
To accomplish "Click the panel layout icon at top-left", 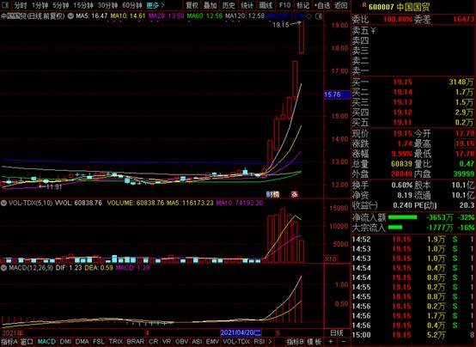I will pyautogui.click(x=5, y=5).
